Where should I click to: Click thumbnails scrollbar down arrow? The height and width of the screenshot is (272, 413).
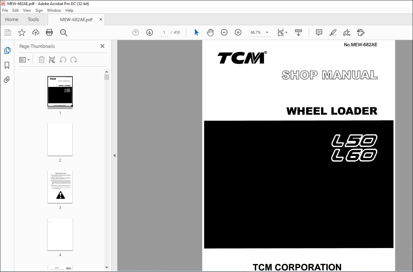coord(107,267)
